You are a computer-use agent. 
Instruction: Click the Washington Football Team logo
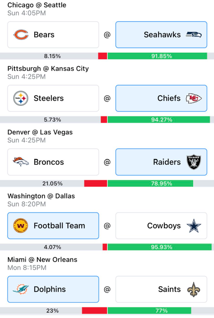(21, 226)
